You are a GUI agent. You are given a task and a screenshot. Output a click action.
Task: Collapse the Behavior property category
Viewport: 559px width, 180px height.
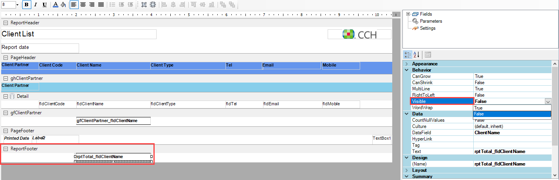pos(407,70)
